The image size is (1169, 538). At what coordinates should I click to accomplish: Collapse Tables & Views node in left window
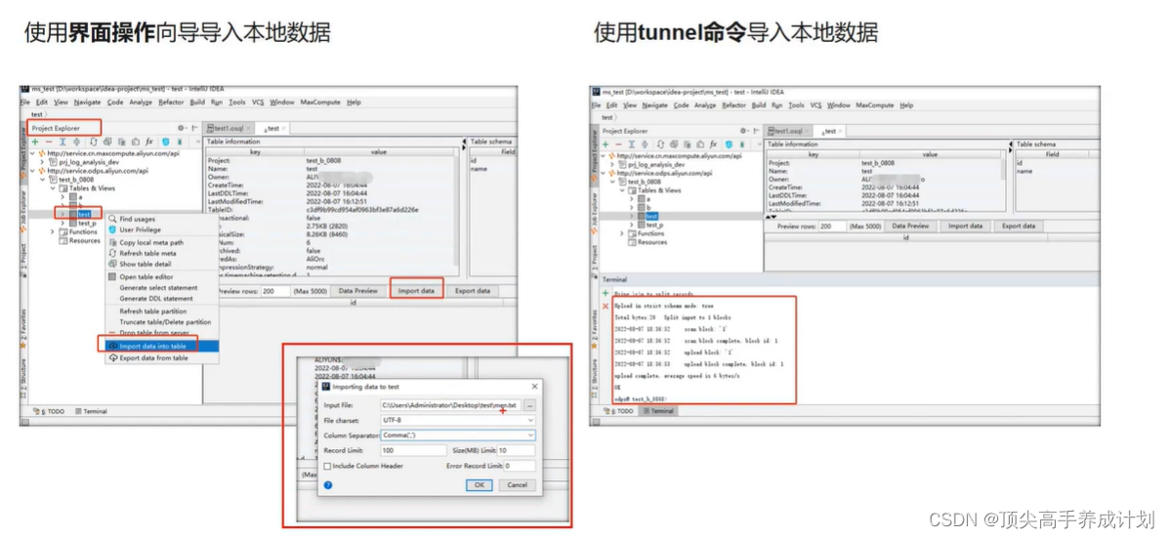click(52, 188)
